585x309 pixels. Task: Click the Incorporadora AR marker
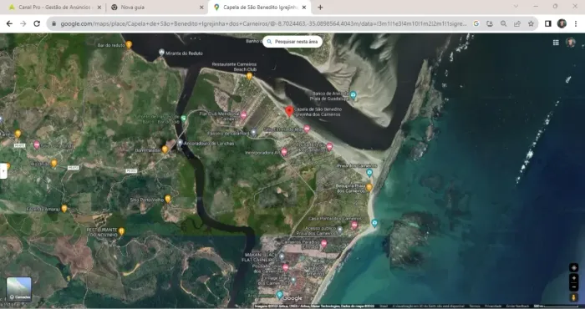coord(284,152)
